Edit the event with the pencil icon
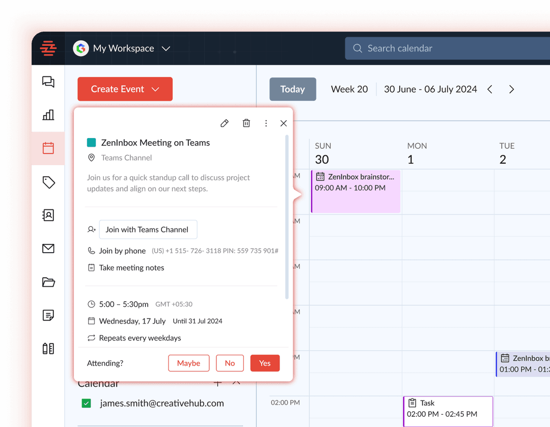This screenshot has width=550, height=427. 225,123
